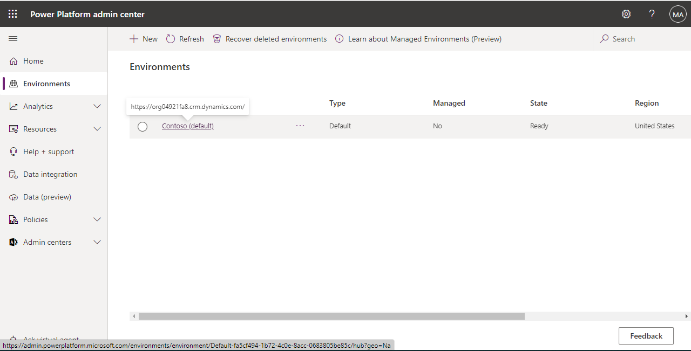Open Analytics menu item

[53, 106]
